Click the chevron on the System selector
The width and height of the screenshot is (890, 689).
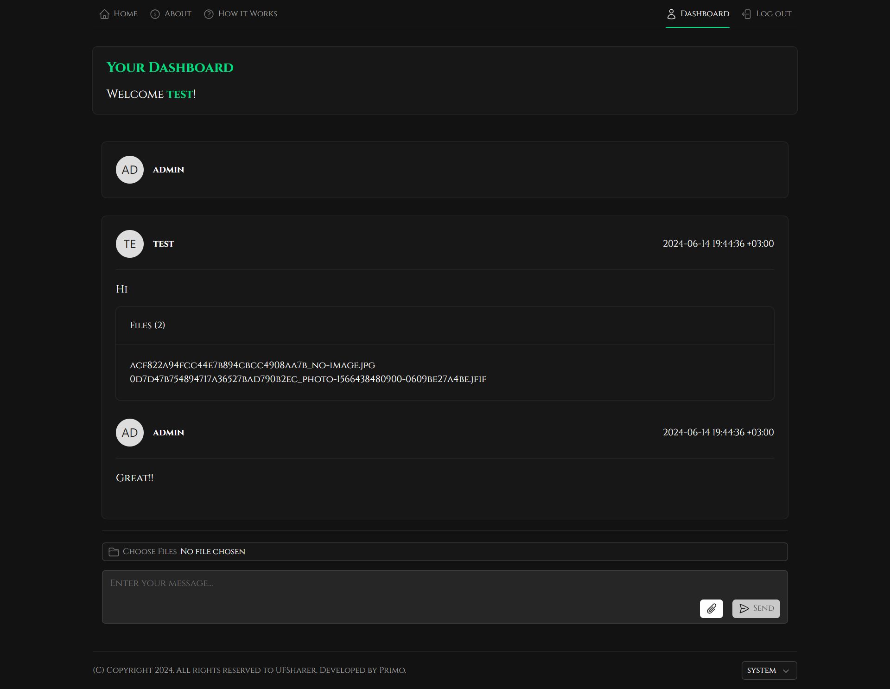(786, 671)
